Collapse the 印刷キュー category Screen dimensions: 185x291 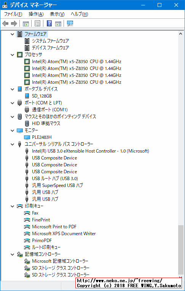[x=13, y=206]
